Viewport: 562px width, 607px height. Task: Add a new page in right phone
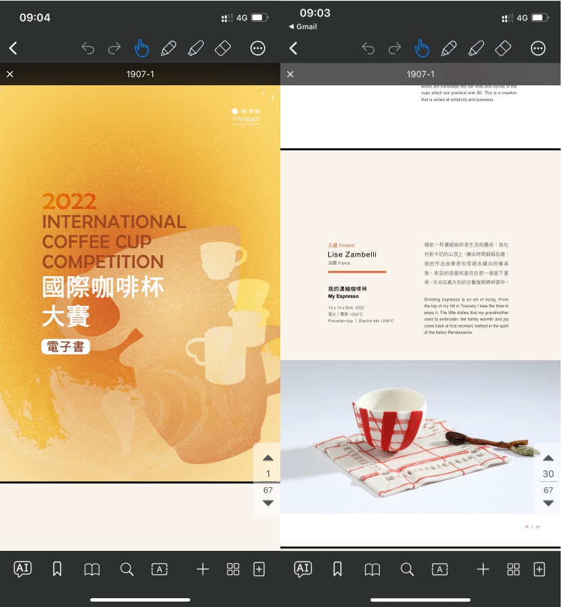coord(540,569)
